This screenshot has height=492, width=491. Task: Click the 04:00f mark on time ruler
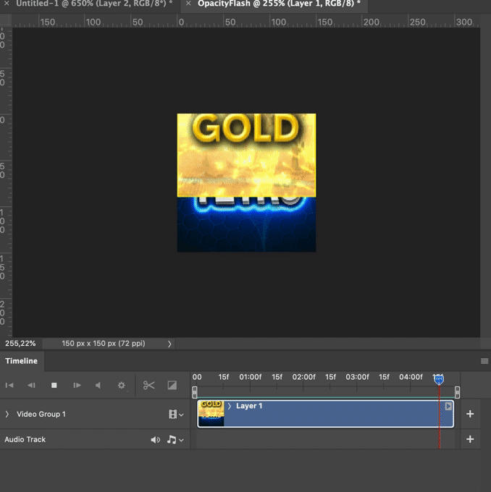pos(411,377)
